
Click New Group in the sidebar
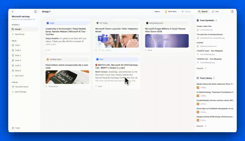click(19, 34)
